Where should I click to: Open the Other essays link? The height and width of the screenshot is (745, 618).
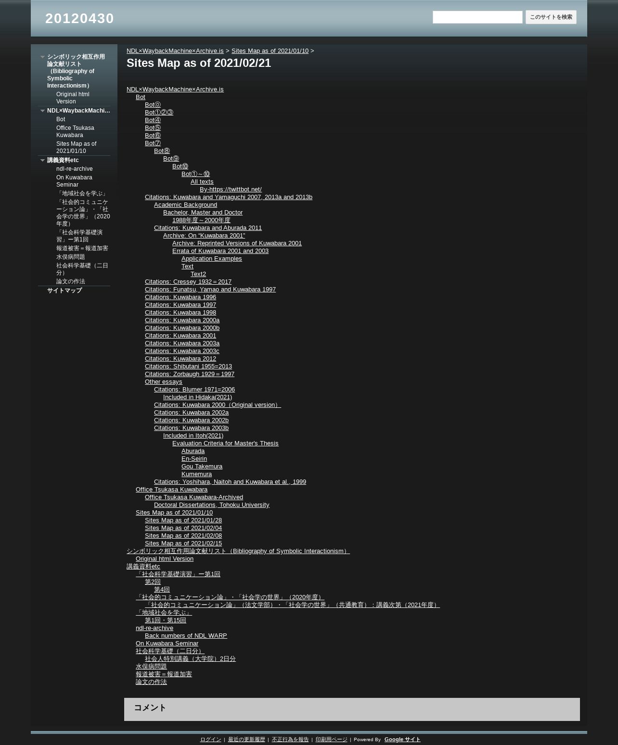(164, 381)
